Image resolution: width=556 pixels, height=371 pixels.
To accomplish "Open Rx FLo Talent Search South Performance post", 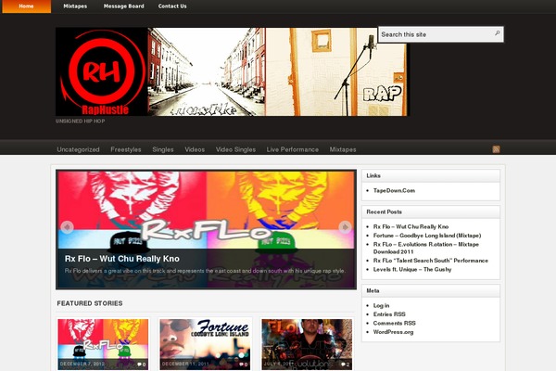I will tap(431, 261).
